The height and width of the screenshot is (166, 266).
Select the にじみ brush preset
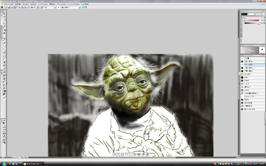click(x=253, y=84)
